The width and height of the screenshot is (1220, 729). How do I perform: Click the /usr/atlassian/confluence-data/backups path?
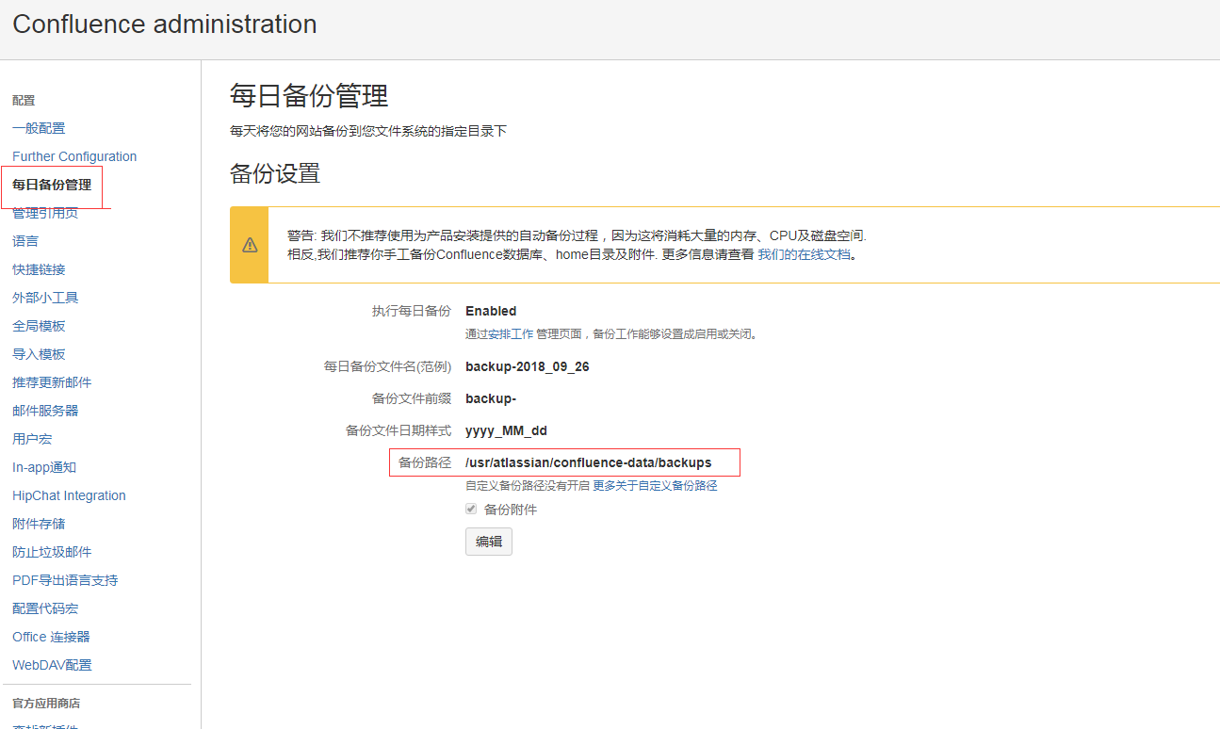click(589, 462)
